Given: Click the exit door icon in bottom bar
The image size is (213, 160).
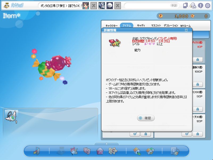Looking at the screenshot, I should click(x=36, y=151).
